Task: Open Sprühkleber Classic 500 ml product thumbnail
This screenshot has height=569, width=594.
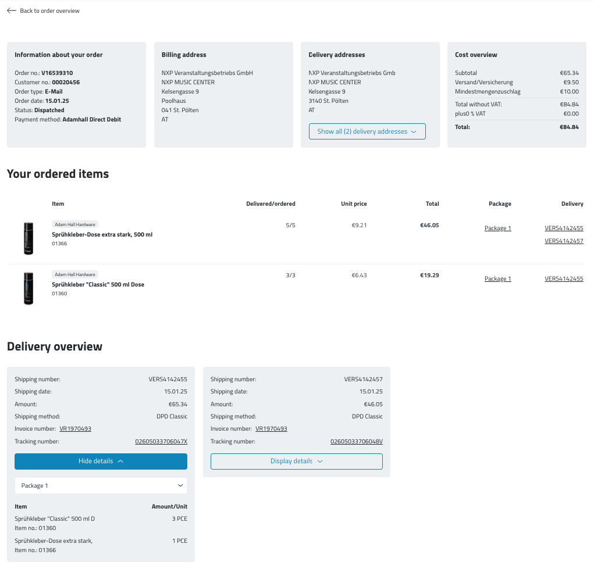Action: click(29, 288)
